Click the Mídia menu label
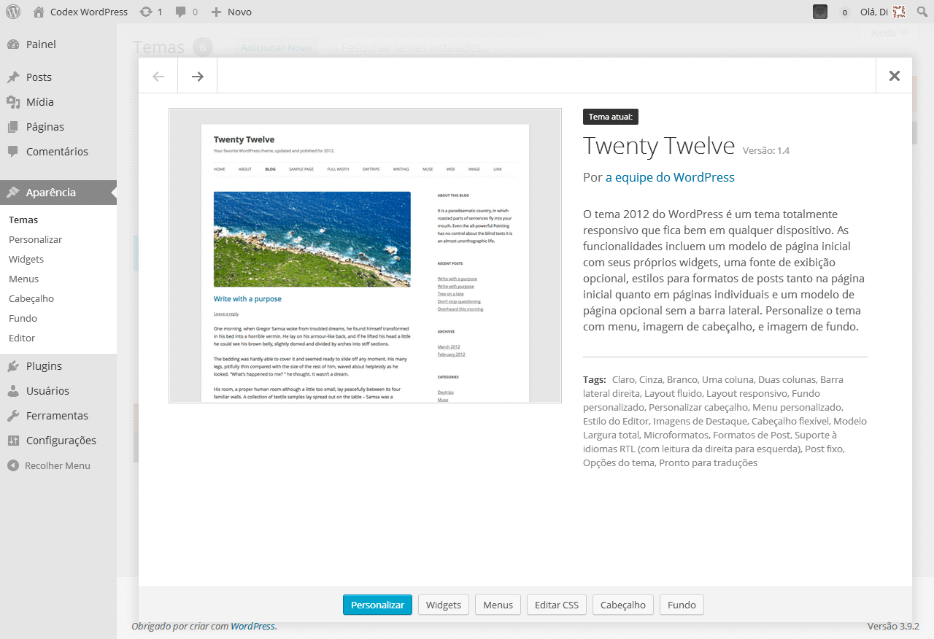This screenshot has width=934, height=639. tap(40, 102)
